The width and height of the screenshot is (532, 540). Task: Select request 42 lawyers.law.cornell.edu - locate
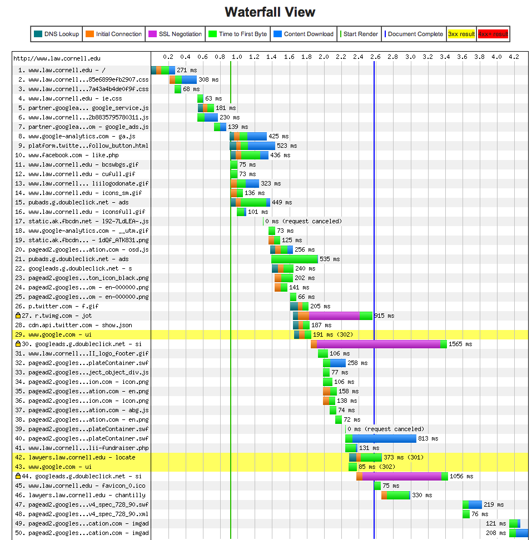[75, 457]
